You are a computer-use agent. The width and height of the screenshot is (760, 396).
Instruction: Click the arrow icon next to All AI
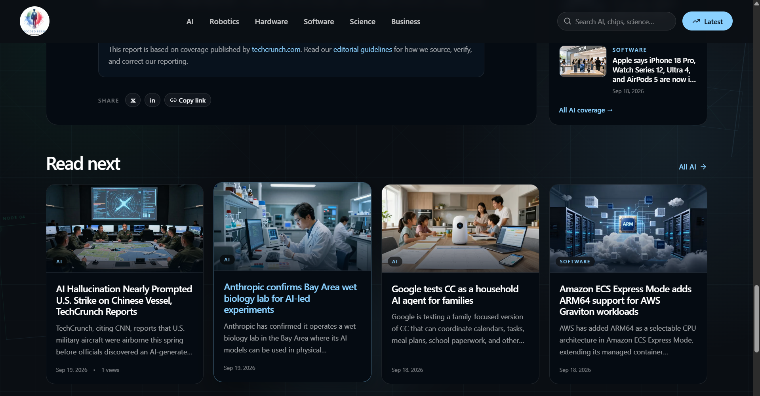(703, 167)
